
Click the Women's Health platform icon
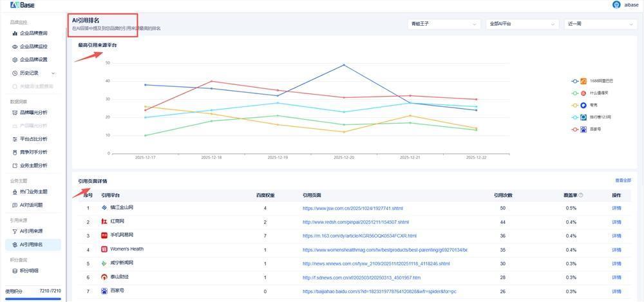pos(104,249)
